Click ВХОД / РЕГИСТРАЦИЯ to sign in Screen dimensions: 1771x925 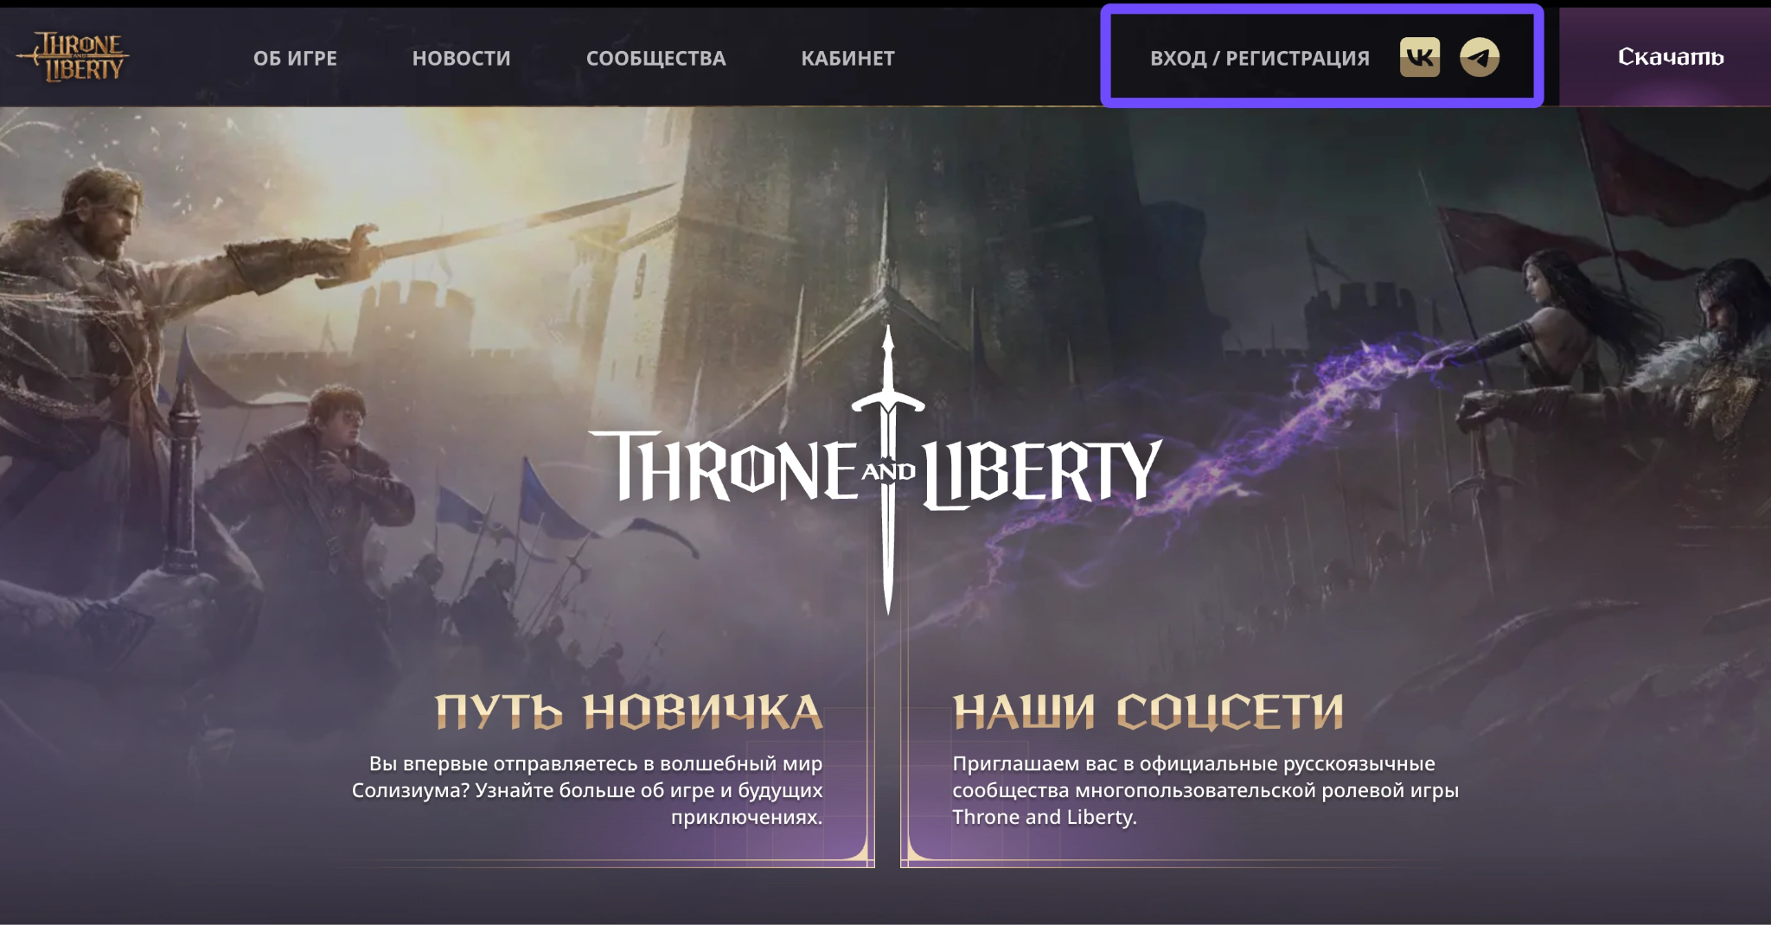click(1260, 58)
